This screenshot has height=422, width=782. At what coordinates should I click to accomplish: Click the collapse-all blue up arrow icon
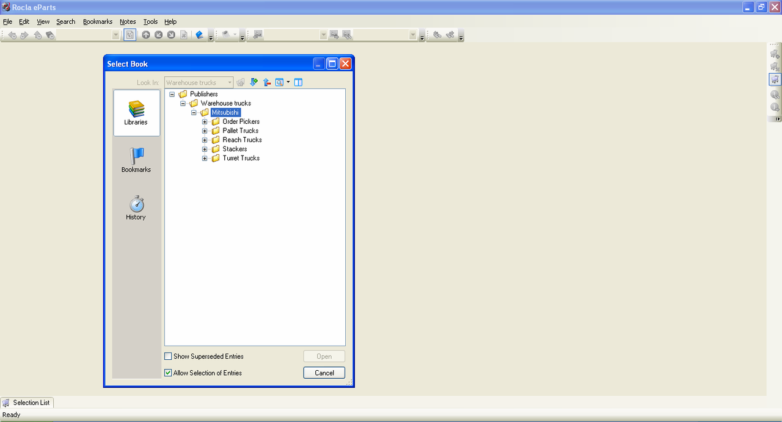266,82
